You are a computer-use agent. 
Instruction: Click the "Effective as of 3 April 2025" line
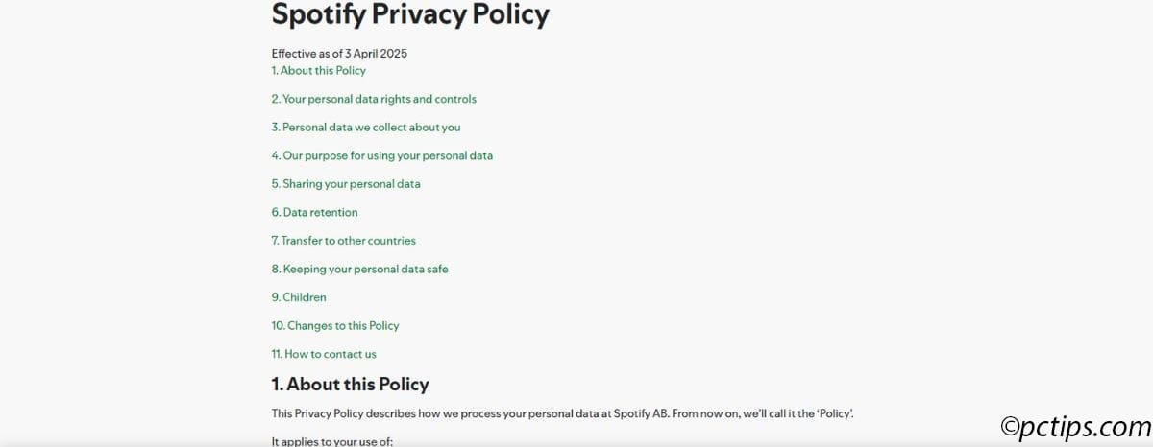tap(339, 54)
